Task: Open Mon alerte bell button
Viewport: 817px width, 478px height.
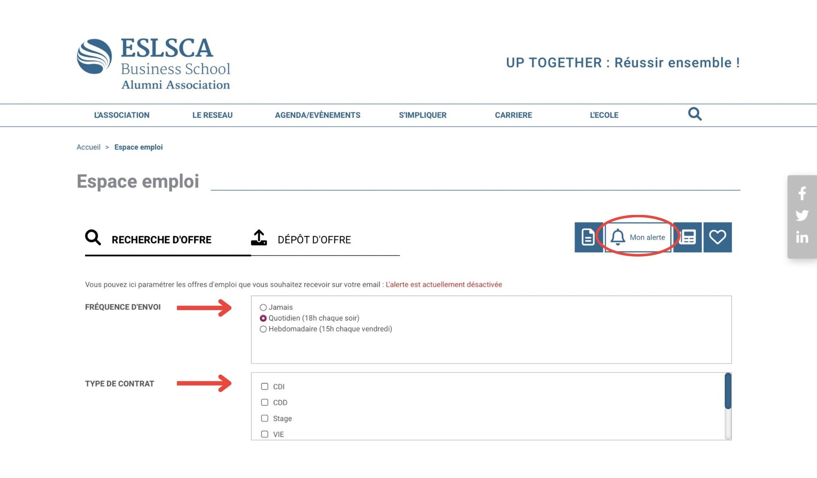Action: click(638, 237)
